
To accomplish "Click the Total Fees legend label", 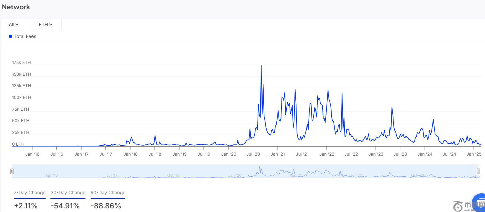I will pyautogui.click(x=25, y=36).
